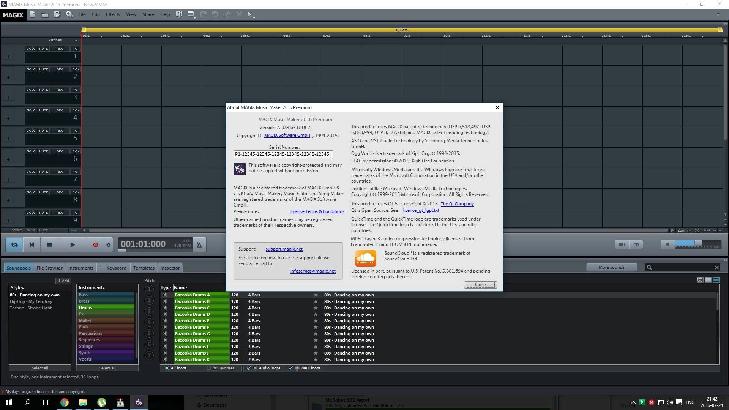Open the keyboard via the piano keys icon
The image size is (729, 410).
pos(636,245)
